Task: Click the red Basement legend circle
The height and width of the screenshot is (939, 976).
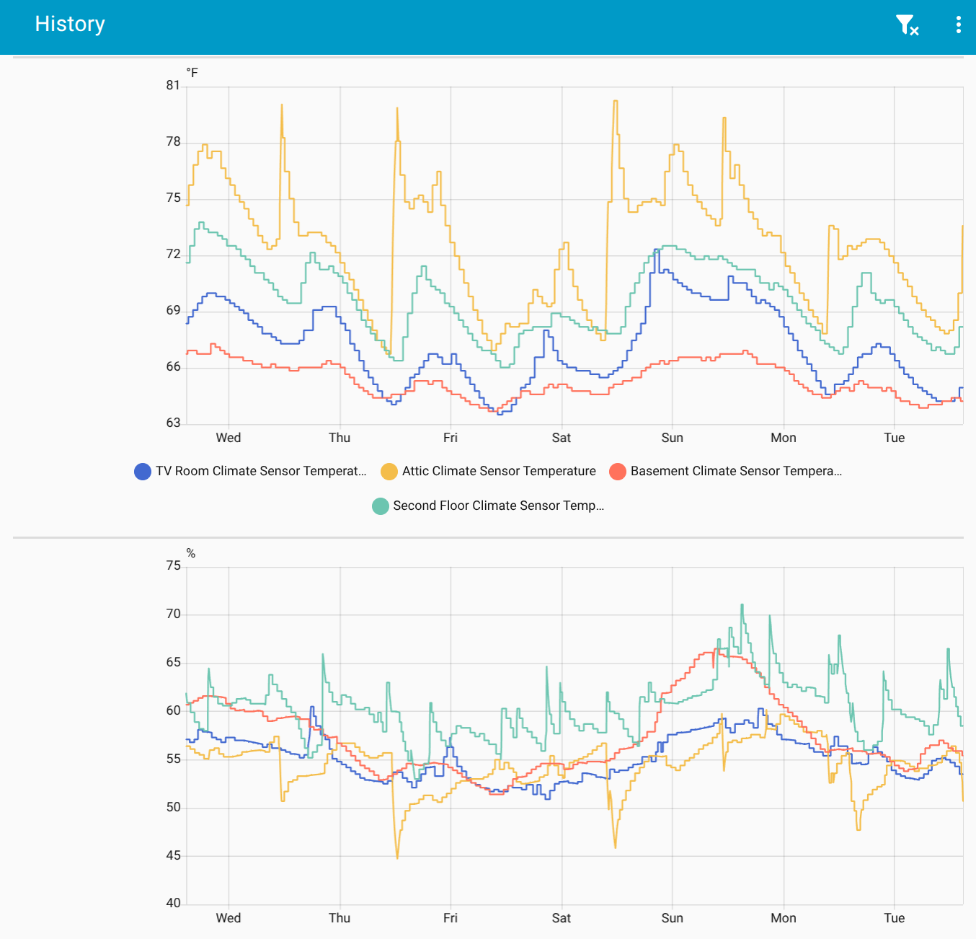Action: click(618, 472)
